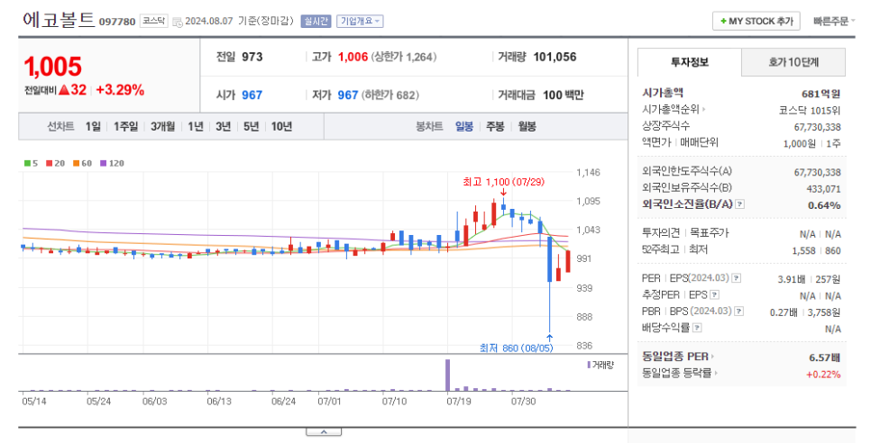Click the MY STOCK 추가 button

[x=756, y=21]
